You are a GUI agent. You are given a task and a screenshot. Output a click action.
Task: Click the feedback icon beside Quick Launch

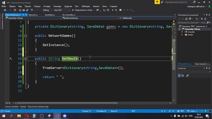tap(162, 2)
